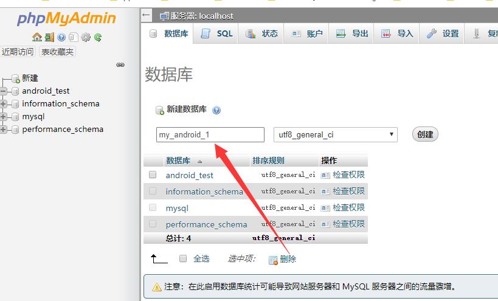Expand the performance_schema tree node
The height and width of the screenshot is (301, 498).
click(x=3, y=130)
